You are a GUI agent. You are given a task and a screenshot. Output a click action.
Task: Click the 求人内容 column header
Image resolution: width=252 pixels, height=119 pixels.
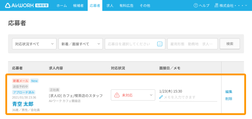pyautogui.click(x=56, y=68)
